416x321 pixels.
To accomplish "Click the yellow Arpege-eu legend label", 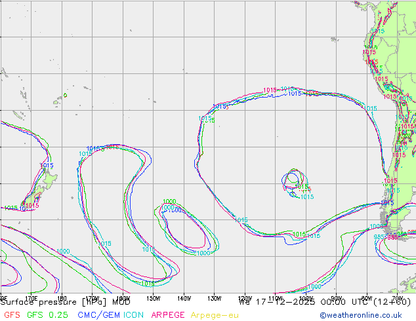I will (x=215, y=316).
